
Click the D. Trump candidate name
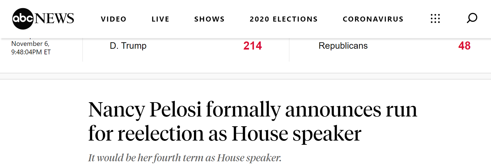(x=128, y=46)
